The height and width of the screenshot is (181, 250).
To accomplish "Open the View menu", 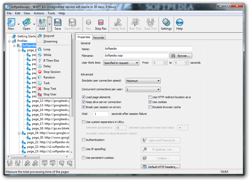I will pos(27,13).
